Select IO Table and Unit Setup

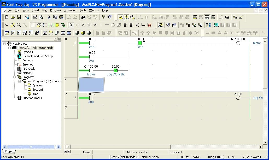tap(37, 56)
